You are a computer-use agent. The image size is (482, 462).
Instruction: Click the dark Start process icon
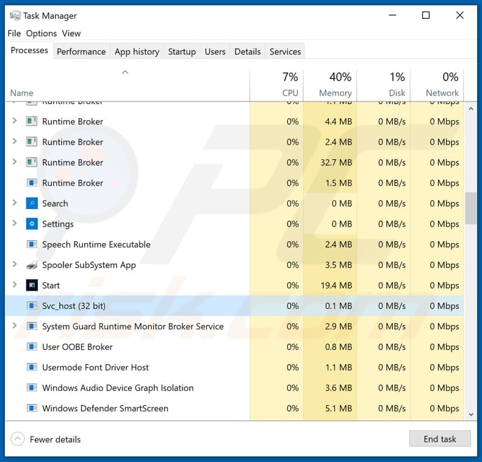coord(32,285)
